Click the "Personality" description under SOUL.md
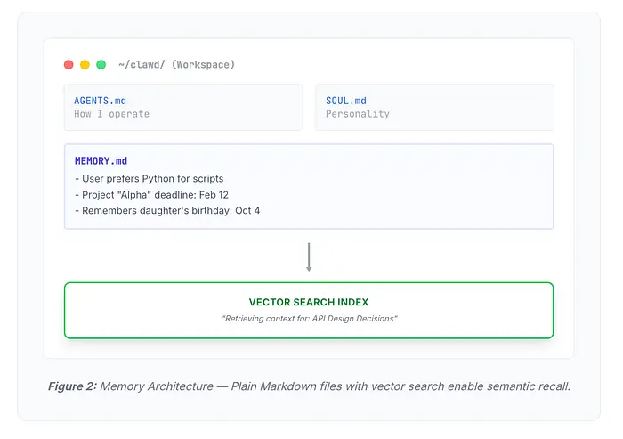This screenshot has height=439, width=623. coord(358,114)
